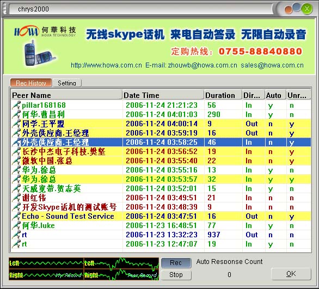
Task: Click microphone icon of the 03:53:57 record
Action: (16, 179)
